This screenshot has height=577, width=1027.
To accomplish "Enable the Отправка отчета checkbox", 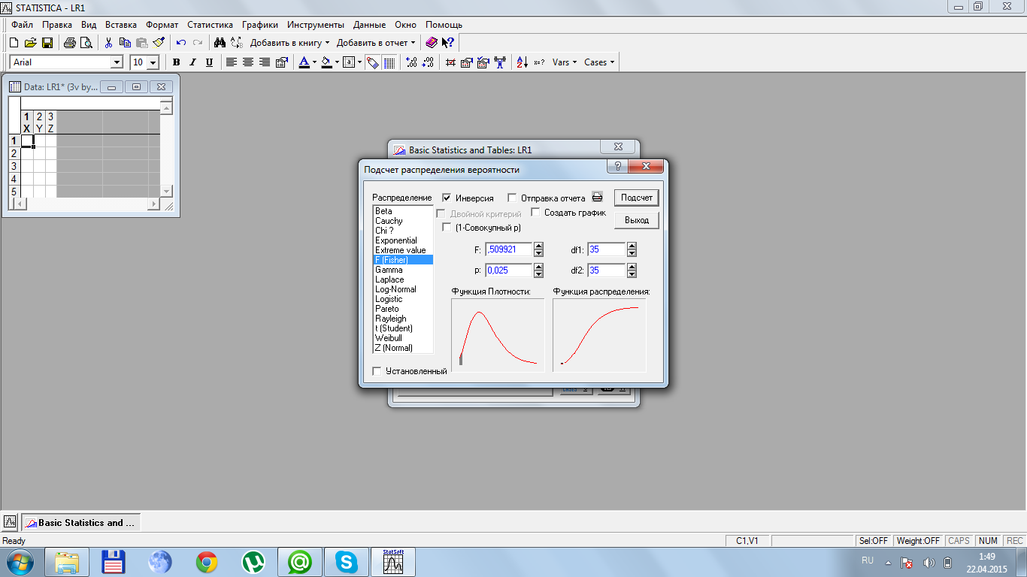I will (512, 198).
